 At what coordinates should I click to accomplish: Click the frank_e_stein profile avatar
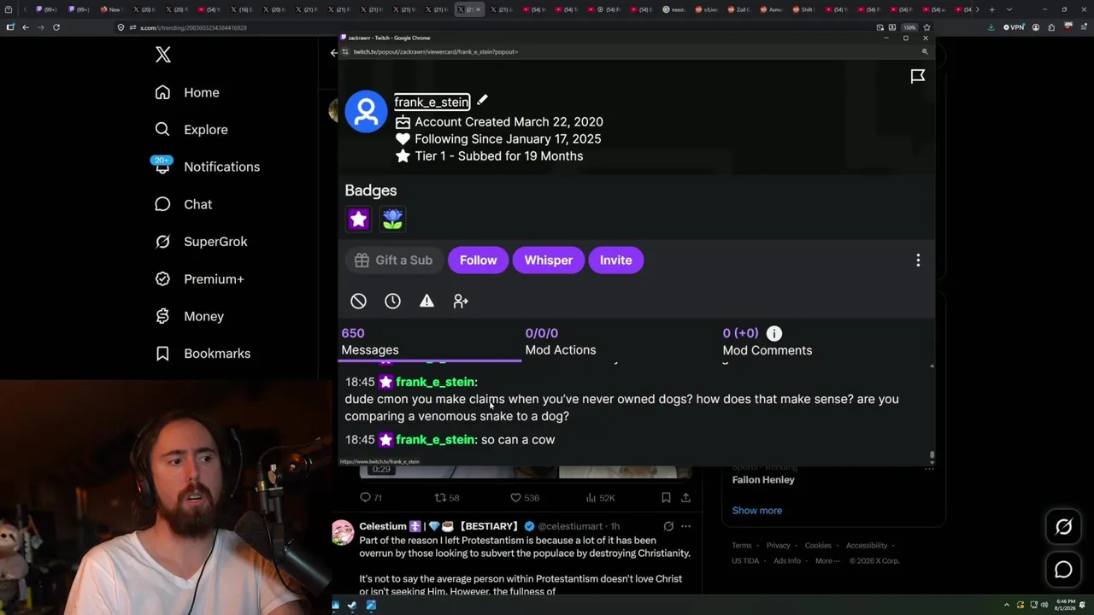click(x=366, y=111)
